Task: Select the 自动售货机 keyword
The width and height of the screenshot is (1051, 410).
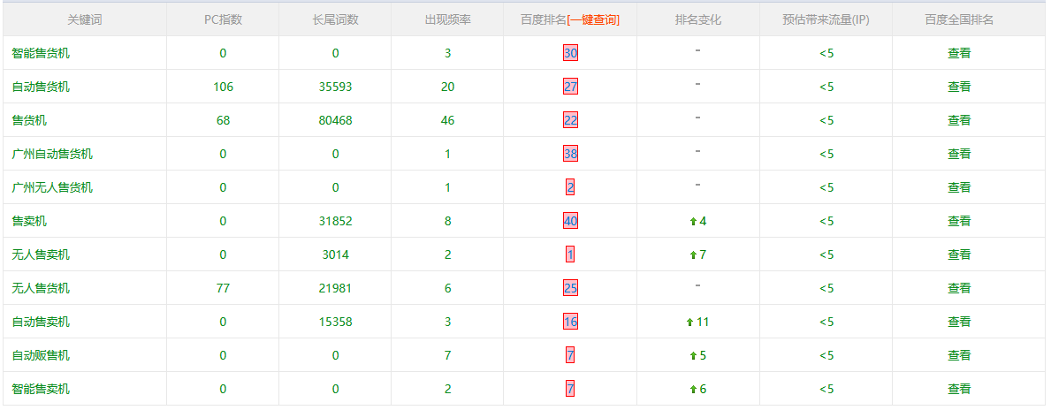Action: point(41,87)
